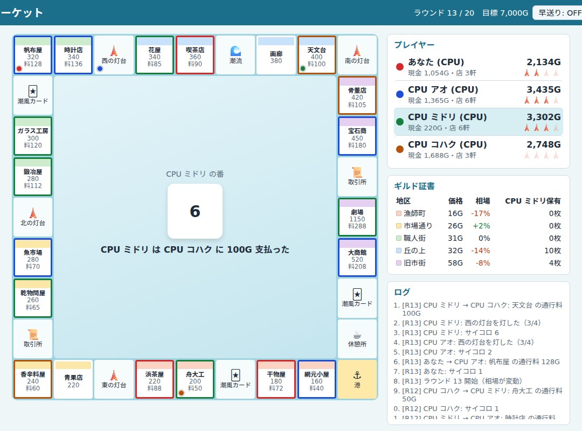Click the 旧市街 district color swatch
Viewport: 582px width, 431px height.
pos(399,263)
